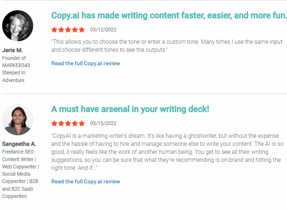Click the third star of Sangeetha's rating
The height and width of the screenshot is (210, 287).
tap(68, 124)
